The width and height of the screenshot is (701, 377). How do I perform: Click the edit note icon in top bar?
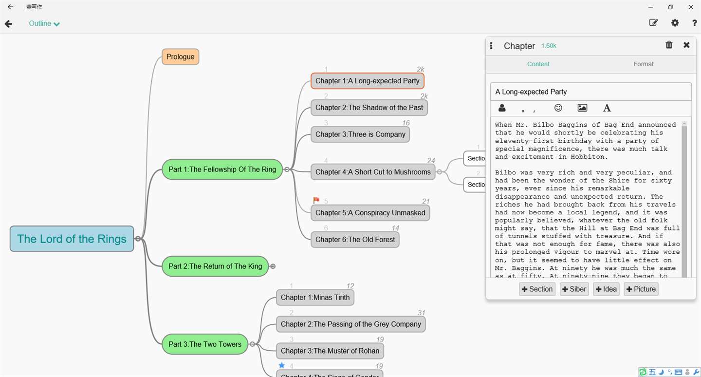click(x=653, y=22)
